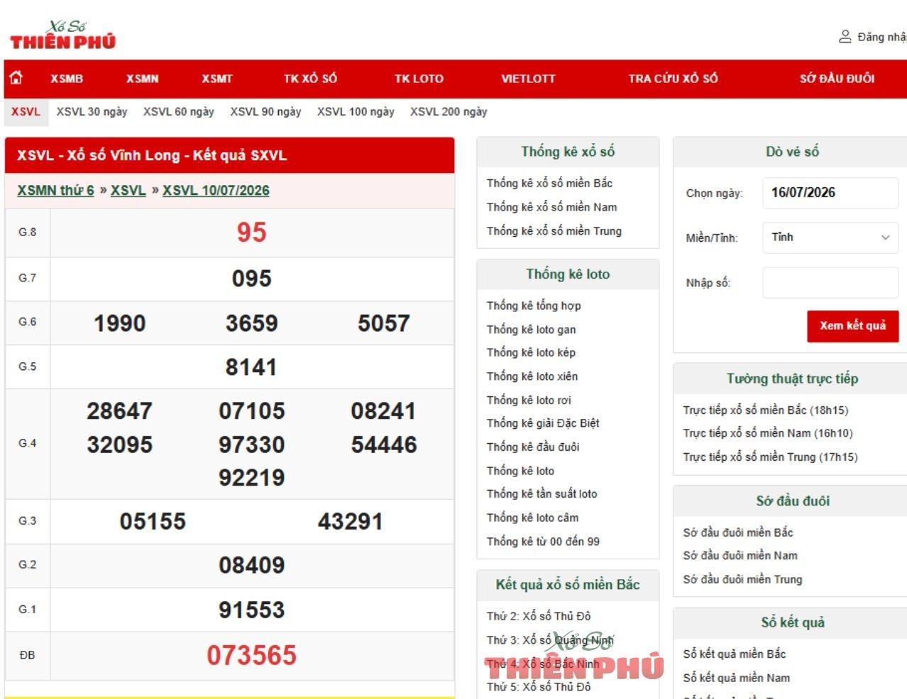Open the TK LOTO menu
Image resolution: width=907 pixels, height=699 pixels.
[x=419, y=79]
